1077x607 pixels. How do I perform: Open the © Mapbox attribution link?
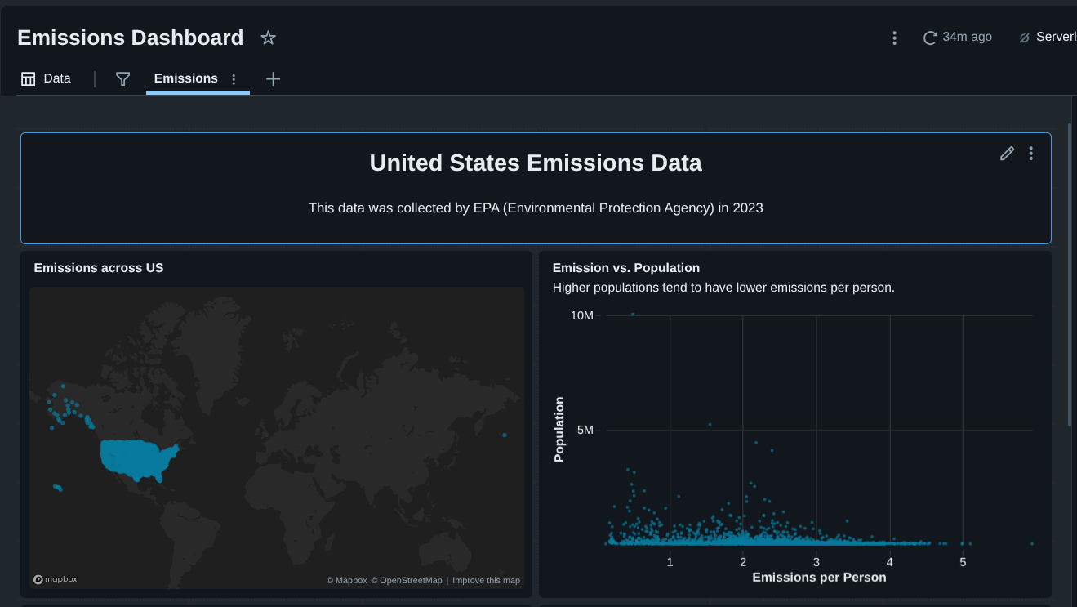point(346,581)
